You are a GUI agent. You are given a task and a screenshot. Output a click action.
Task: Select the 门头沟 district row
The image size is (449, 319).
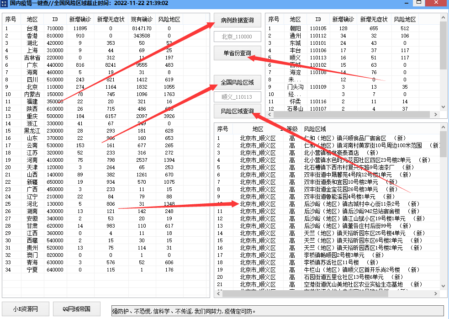pos(353,87)
